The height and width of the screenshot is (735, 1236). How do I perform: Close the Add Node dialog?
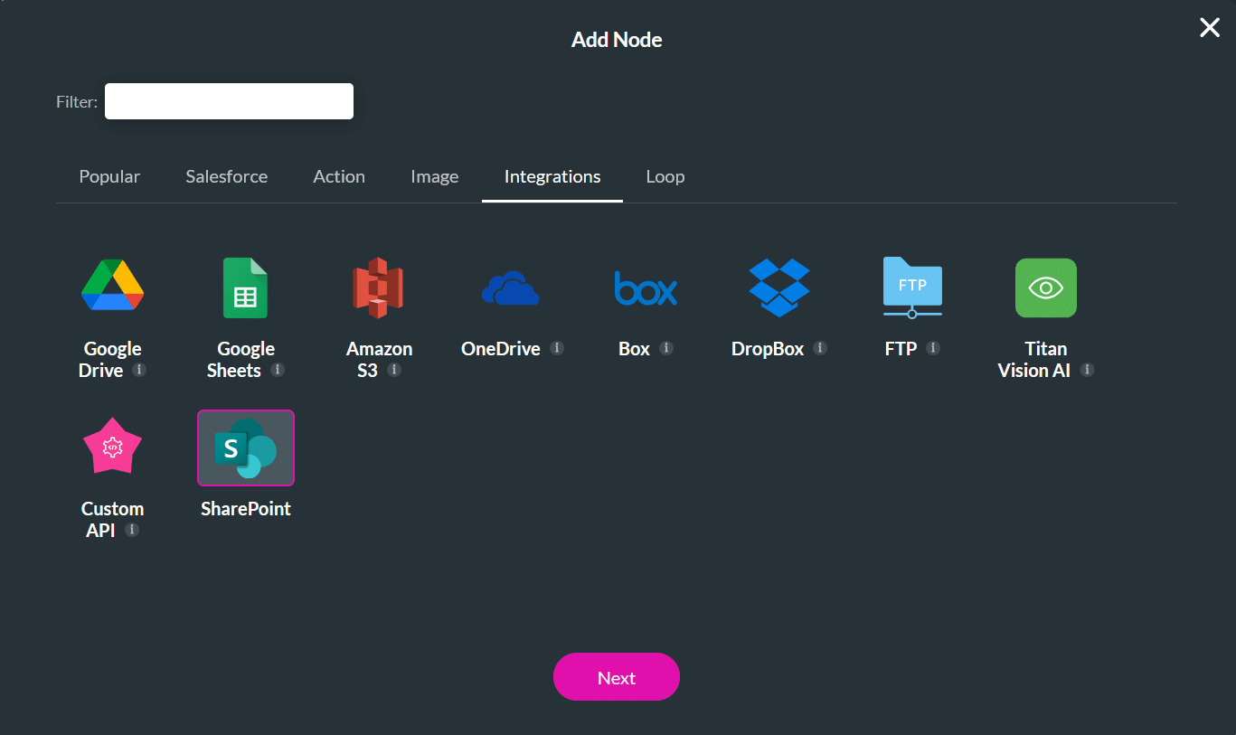tap(1209, 27)
